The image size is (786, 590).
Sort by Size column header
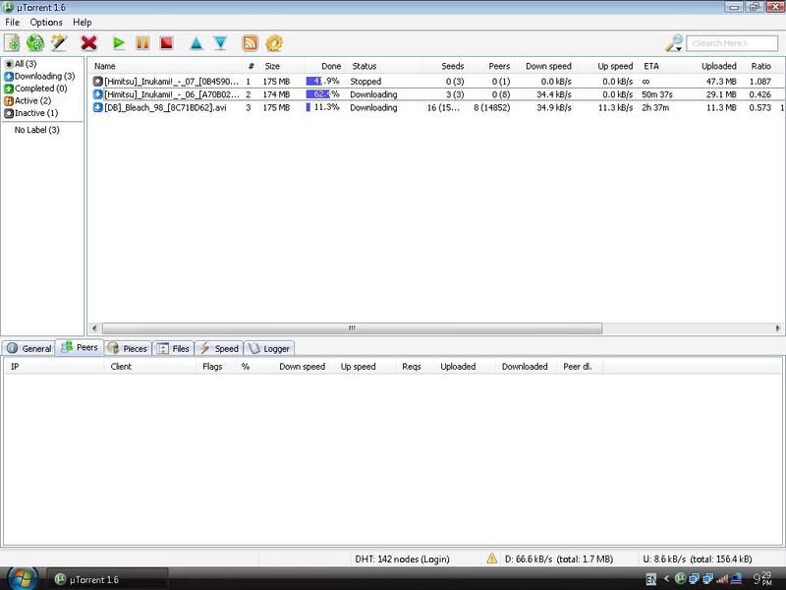point(272,66)
